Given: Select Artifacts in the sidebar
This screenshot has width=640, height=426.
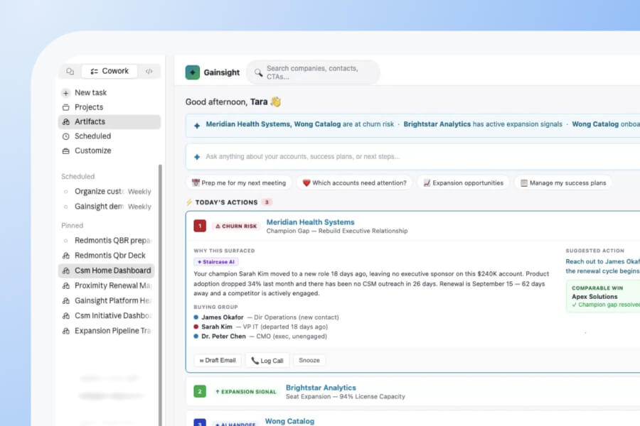Looking at the screenshot, I should tap(110, 121).
